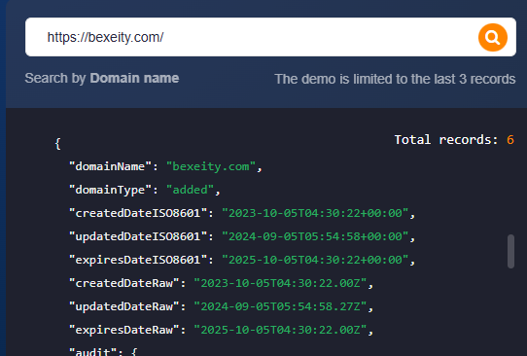Select the 'Total records:' label
The image size is (527, 356).
446,139
